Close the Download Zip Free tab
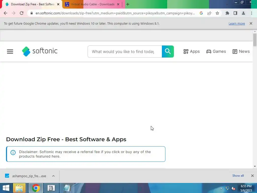This screenshot has height=193, width=257. 58,4
